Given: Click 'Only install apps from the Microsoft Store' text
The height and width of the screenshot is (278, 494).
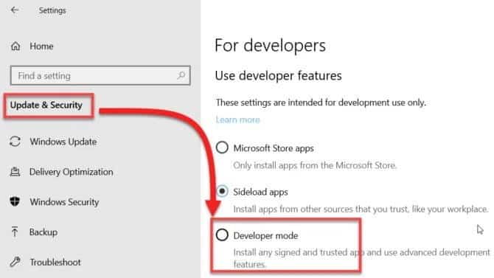Looking at the screenshot, I should [x=315, y=165].
